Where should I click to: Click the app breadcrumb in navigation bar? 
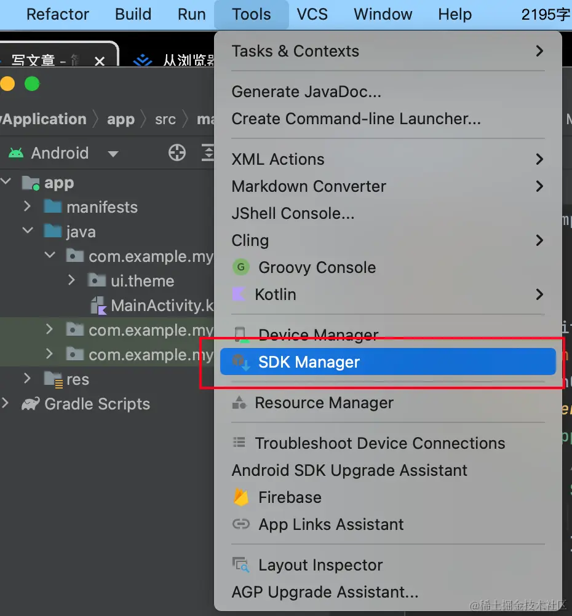[x=121, y=119]
